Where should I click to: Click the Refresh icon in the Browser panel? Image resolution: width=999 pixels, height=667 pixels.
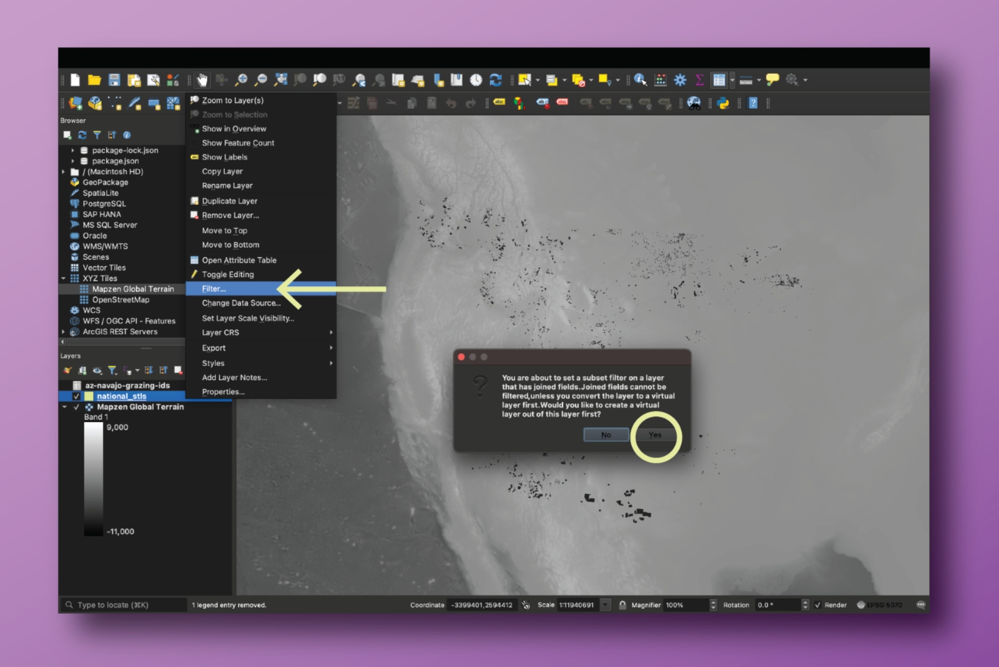point(82,135)
